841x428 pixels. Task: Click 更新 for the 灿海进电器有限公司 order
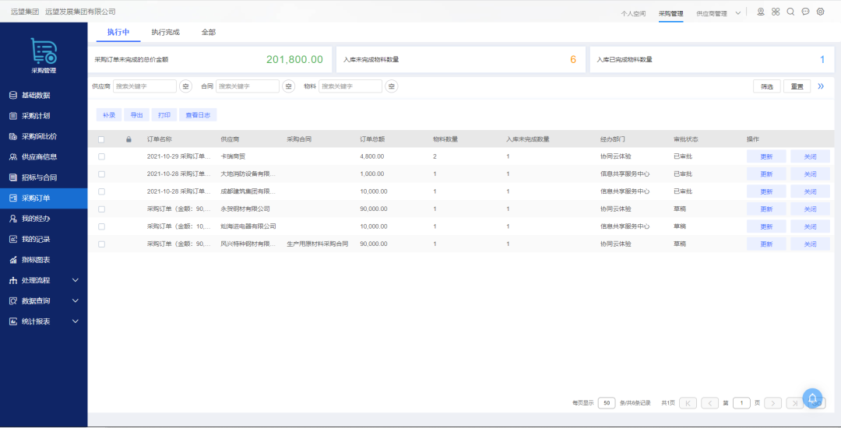tap(766, 226)
